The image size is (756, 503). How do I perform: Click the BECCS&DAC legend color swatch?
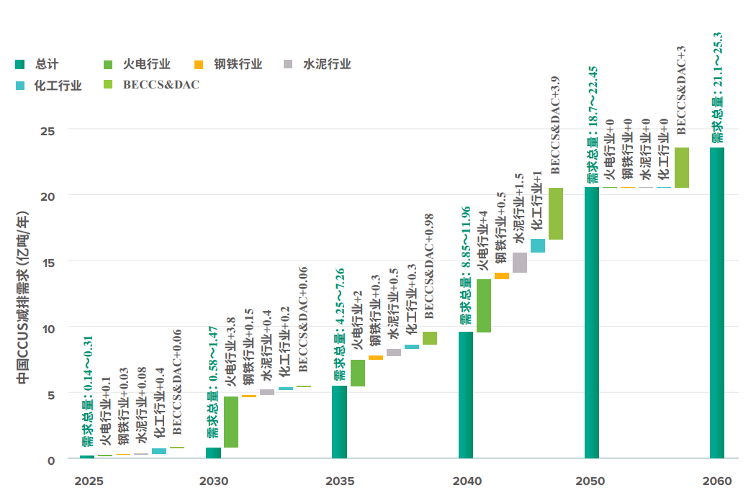tap(109, 86)
